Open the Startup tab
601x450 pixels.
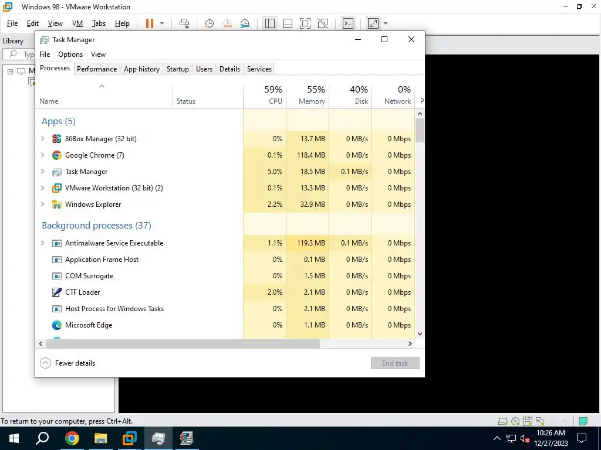(177, 69)
